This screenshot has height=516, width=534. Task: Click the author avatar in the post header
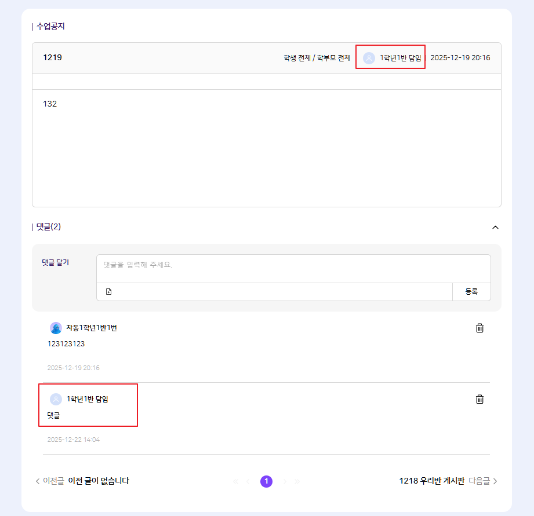pos(369,58)
